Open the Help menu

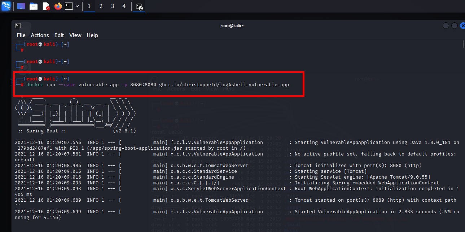click(92, 35)
